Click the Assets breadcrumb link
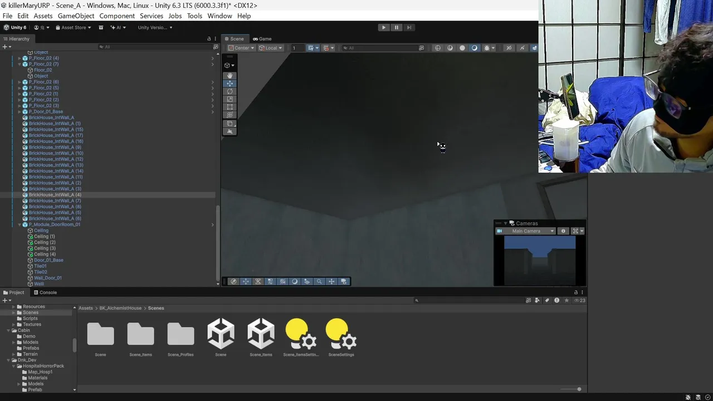 click(86, 308)
